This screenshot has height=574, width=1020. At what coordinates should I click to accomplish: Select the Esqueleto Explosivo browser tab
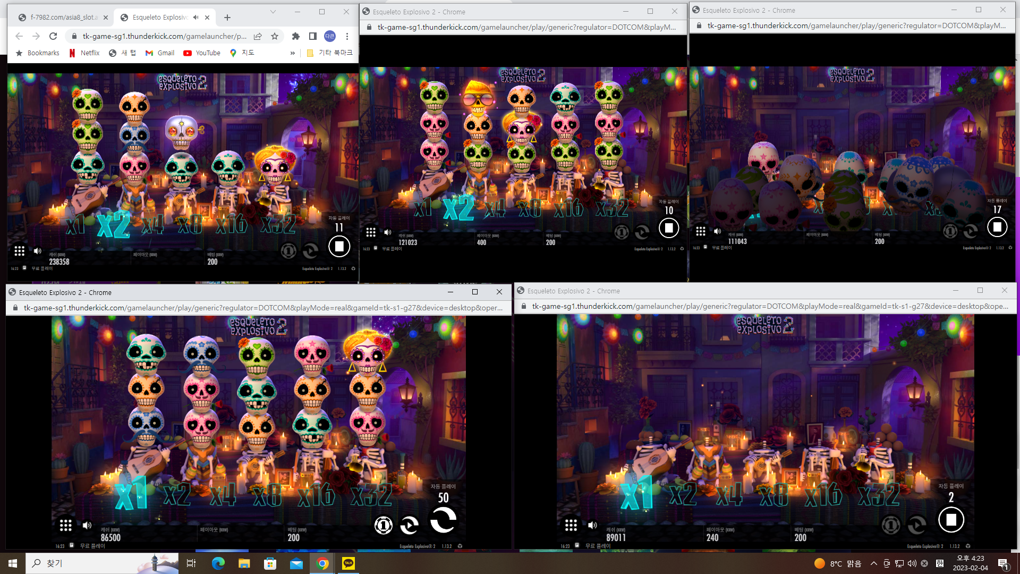[x=160, y=18]
